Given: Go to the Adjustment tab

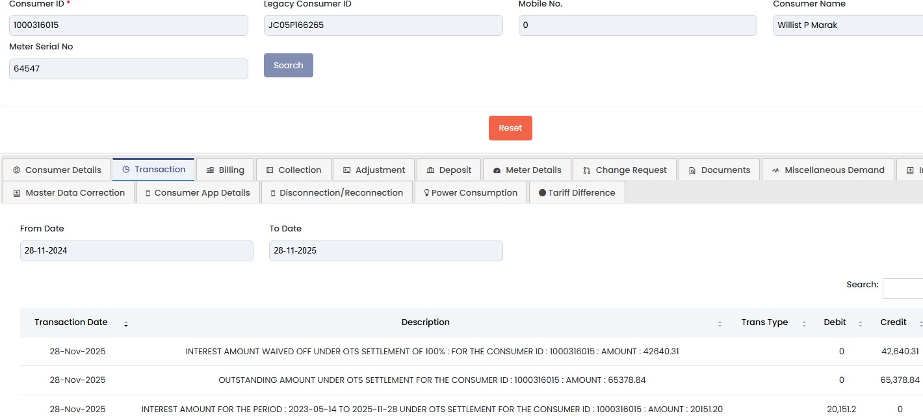Looking at the screenshot, I should click(x=374, y=170).
